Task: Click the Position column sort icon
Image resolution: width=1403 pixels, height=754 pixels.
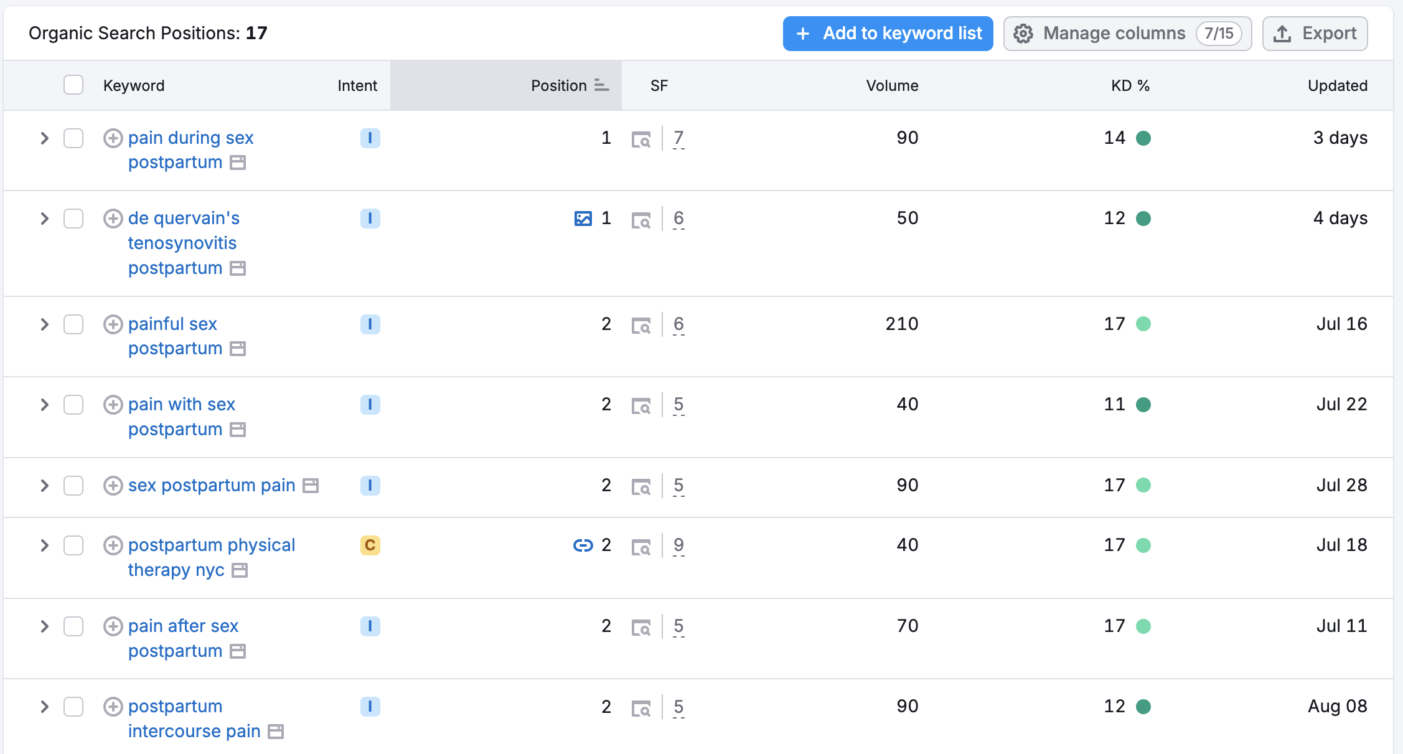Action: click(x=601, y=85)
